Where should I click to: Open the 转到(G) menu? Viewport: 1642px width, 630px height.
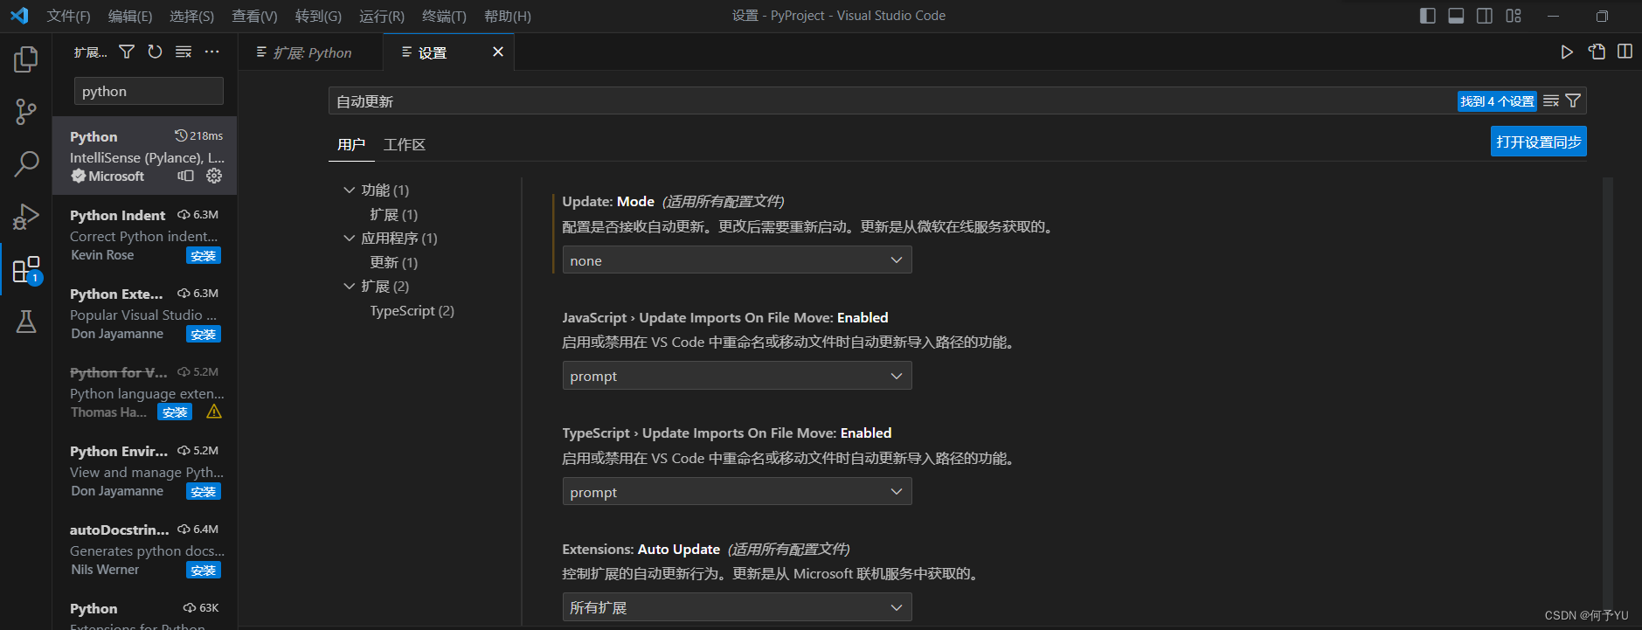pyautogui.click(x=318, y=16)
